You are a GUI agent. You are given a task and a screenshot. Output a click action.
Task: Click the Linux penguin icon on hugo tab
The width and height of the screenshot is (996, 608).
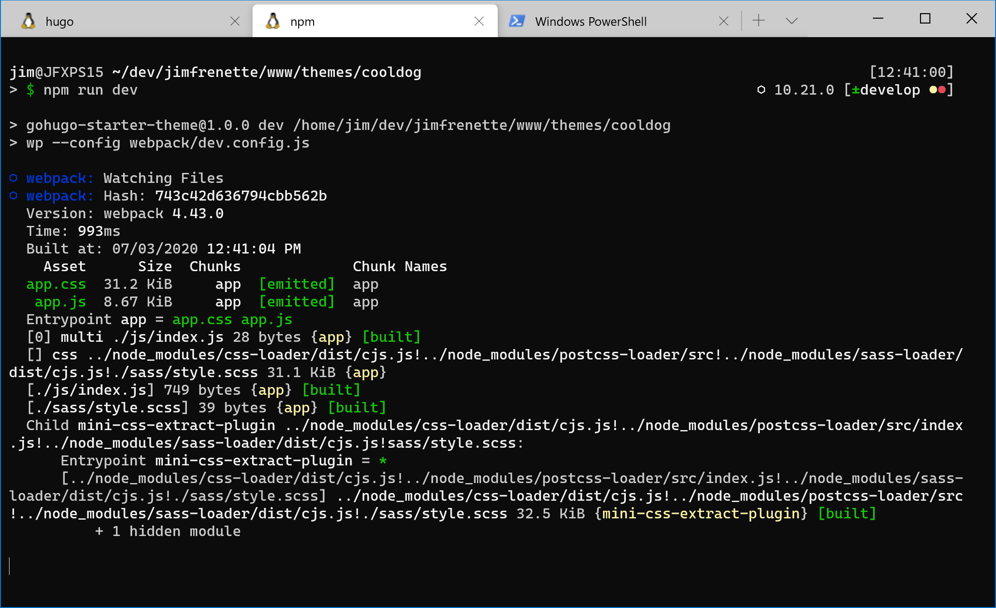click(x=29, y=21)
